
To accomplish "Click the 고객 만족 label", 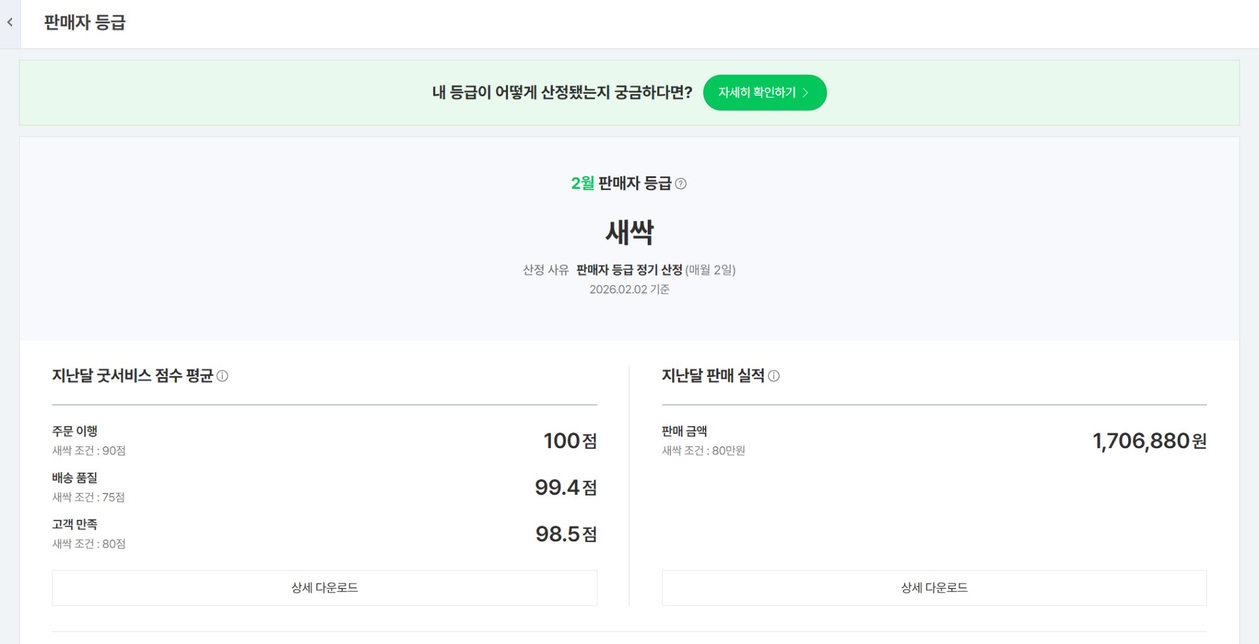I will click(74, 524).
